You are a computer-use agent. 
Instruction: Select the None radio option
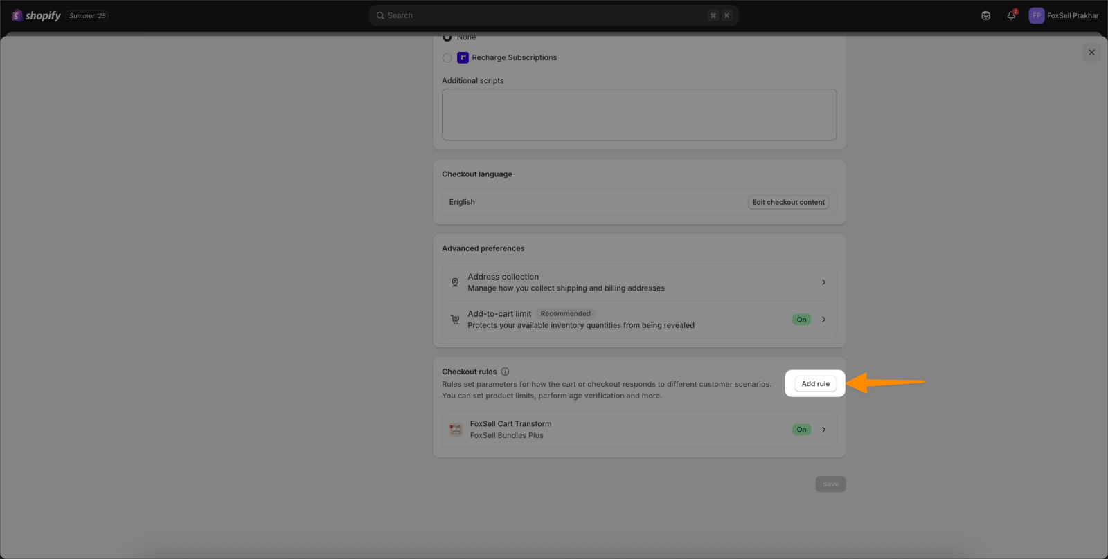pos(447,37)
